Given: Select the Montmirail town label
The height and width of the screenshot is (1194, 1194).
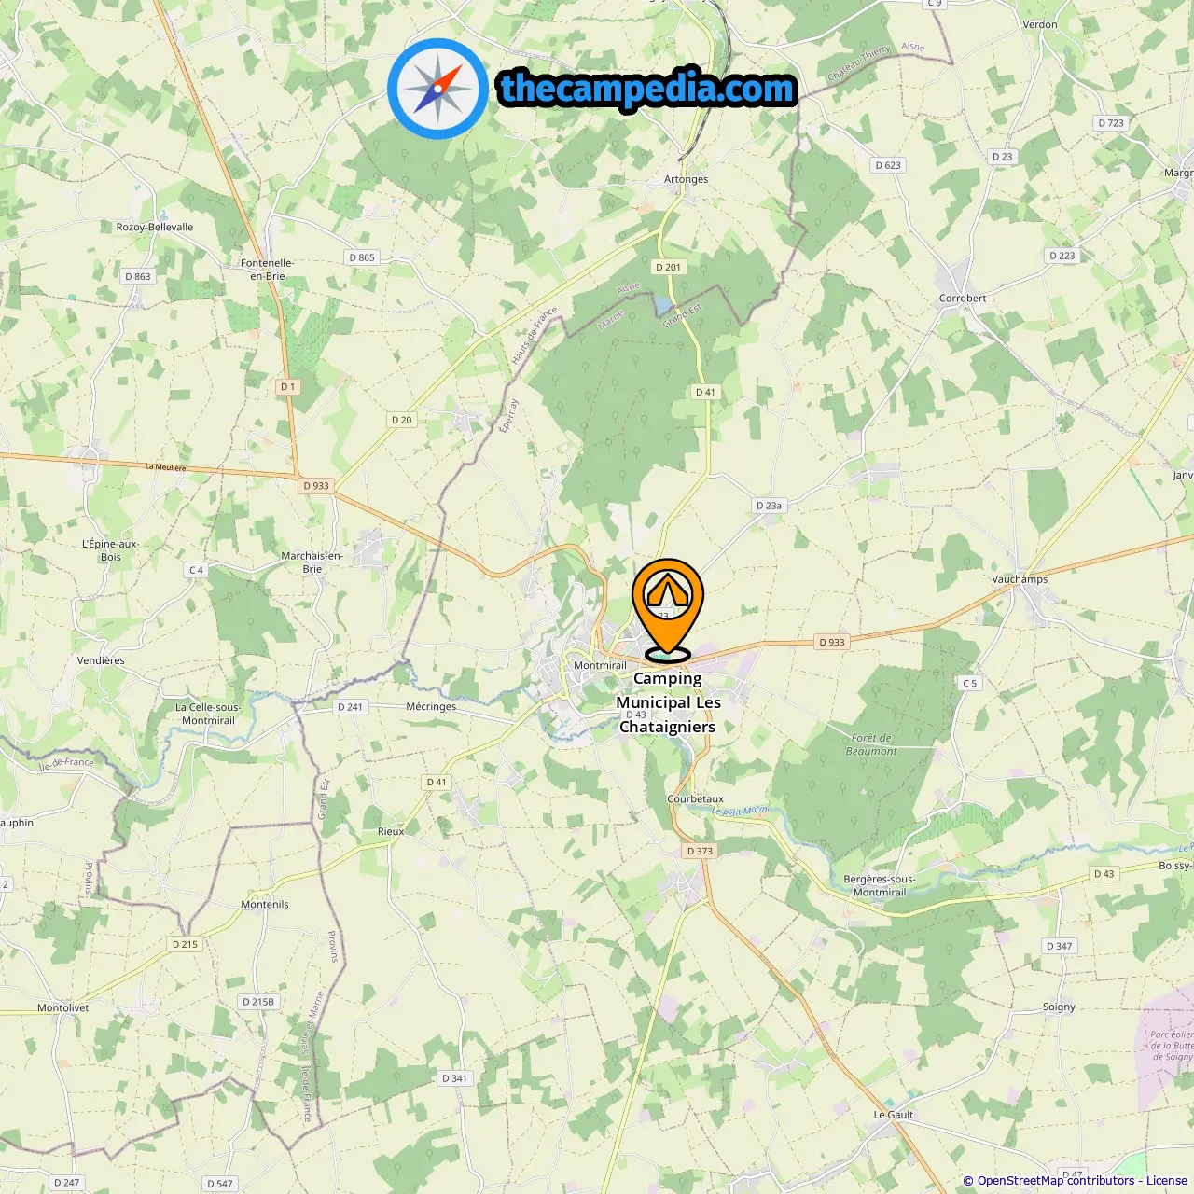Looking at the screenshot, I should click(600, 665).
